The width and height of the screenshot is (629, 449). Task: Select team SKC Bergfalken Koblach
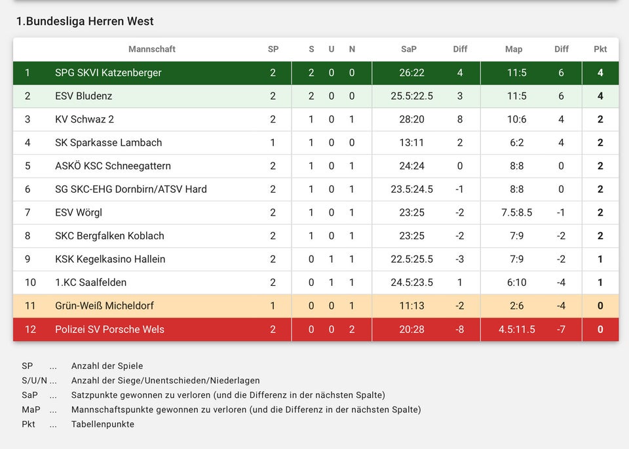(x=109, y=235)
